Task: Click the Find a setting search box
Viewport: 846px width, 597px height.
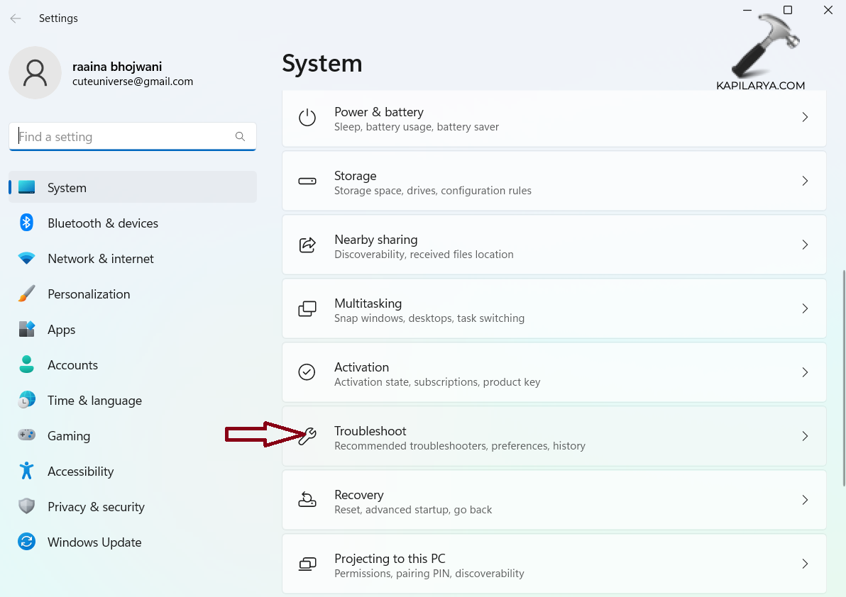Action: pos(124,137)
